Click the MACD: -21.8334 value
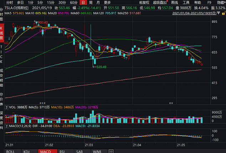Screen dimensions: 226x153 pyautogui.click(x=88, y=126)
